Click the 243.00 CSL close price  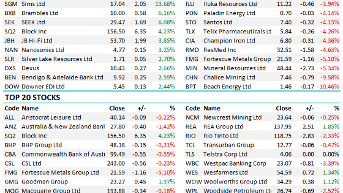click(116, 164)
